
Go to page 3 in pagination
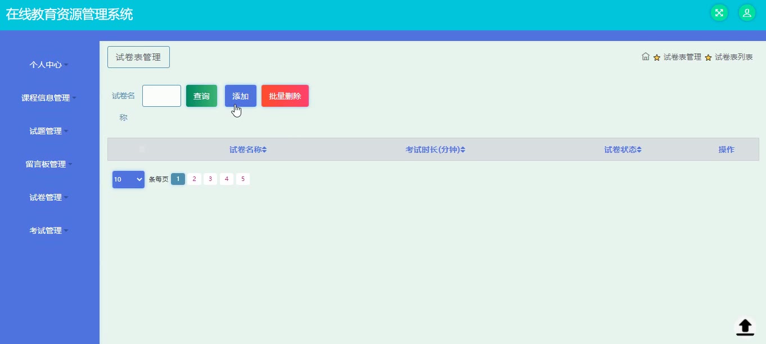pos(210,179)
